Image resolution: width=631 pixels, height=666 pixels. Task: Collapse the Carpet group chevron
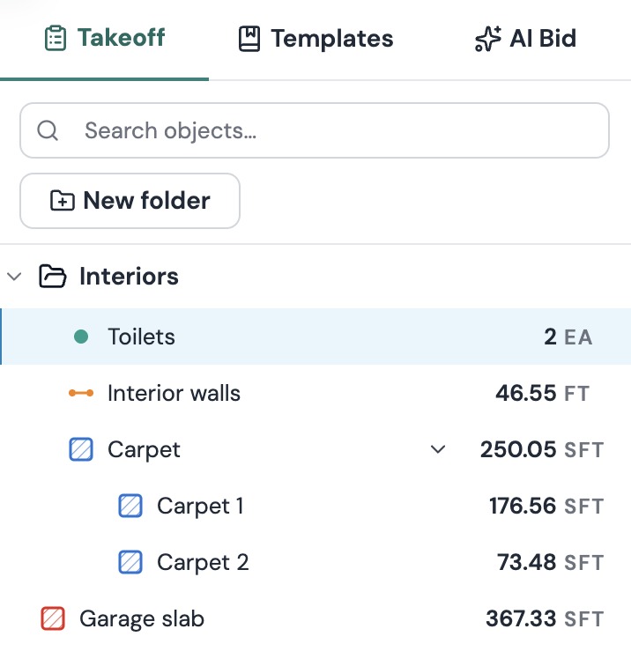(x=438, y=449)
